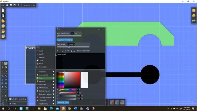Image resolution: width=197 pixels, height=111 pixels.
Task: Click the question mark icon in top bar
Action: pyautogui.click(x=18, y=5)
